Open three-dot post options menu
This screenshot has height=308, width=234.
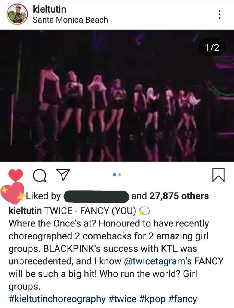coord(220,14)
